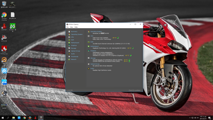Open the Summary section in Speccy sidebar
Image resolution: width=213 pixels, height=120 pixels.
[x=74, y=32]
